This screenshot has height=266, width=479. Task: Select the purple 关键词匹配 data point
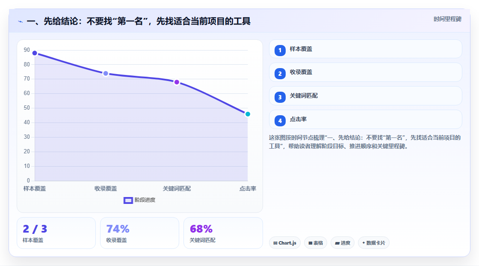click(177, 82)
